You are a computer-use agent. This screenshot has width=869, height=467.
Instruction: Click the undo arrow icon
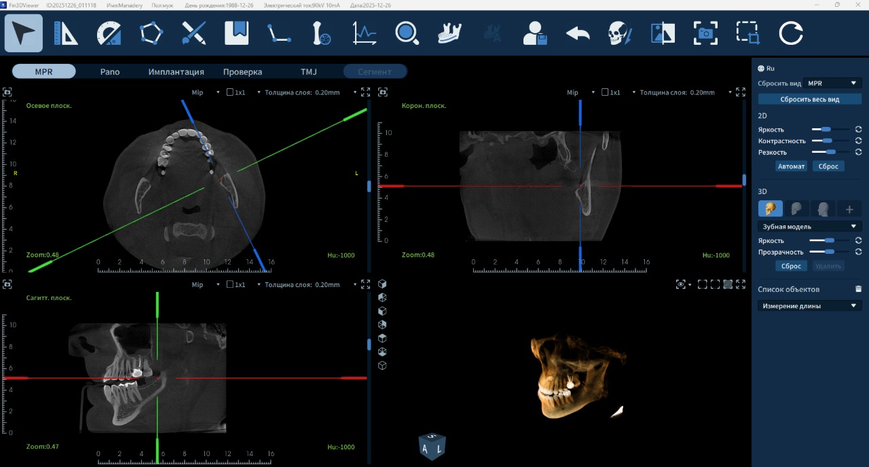tap(578, 33)
